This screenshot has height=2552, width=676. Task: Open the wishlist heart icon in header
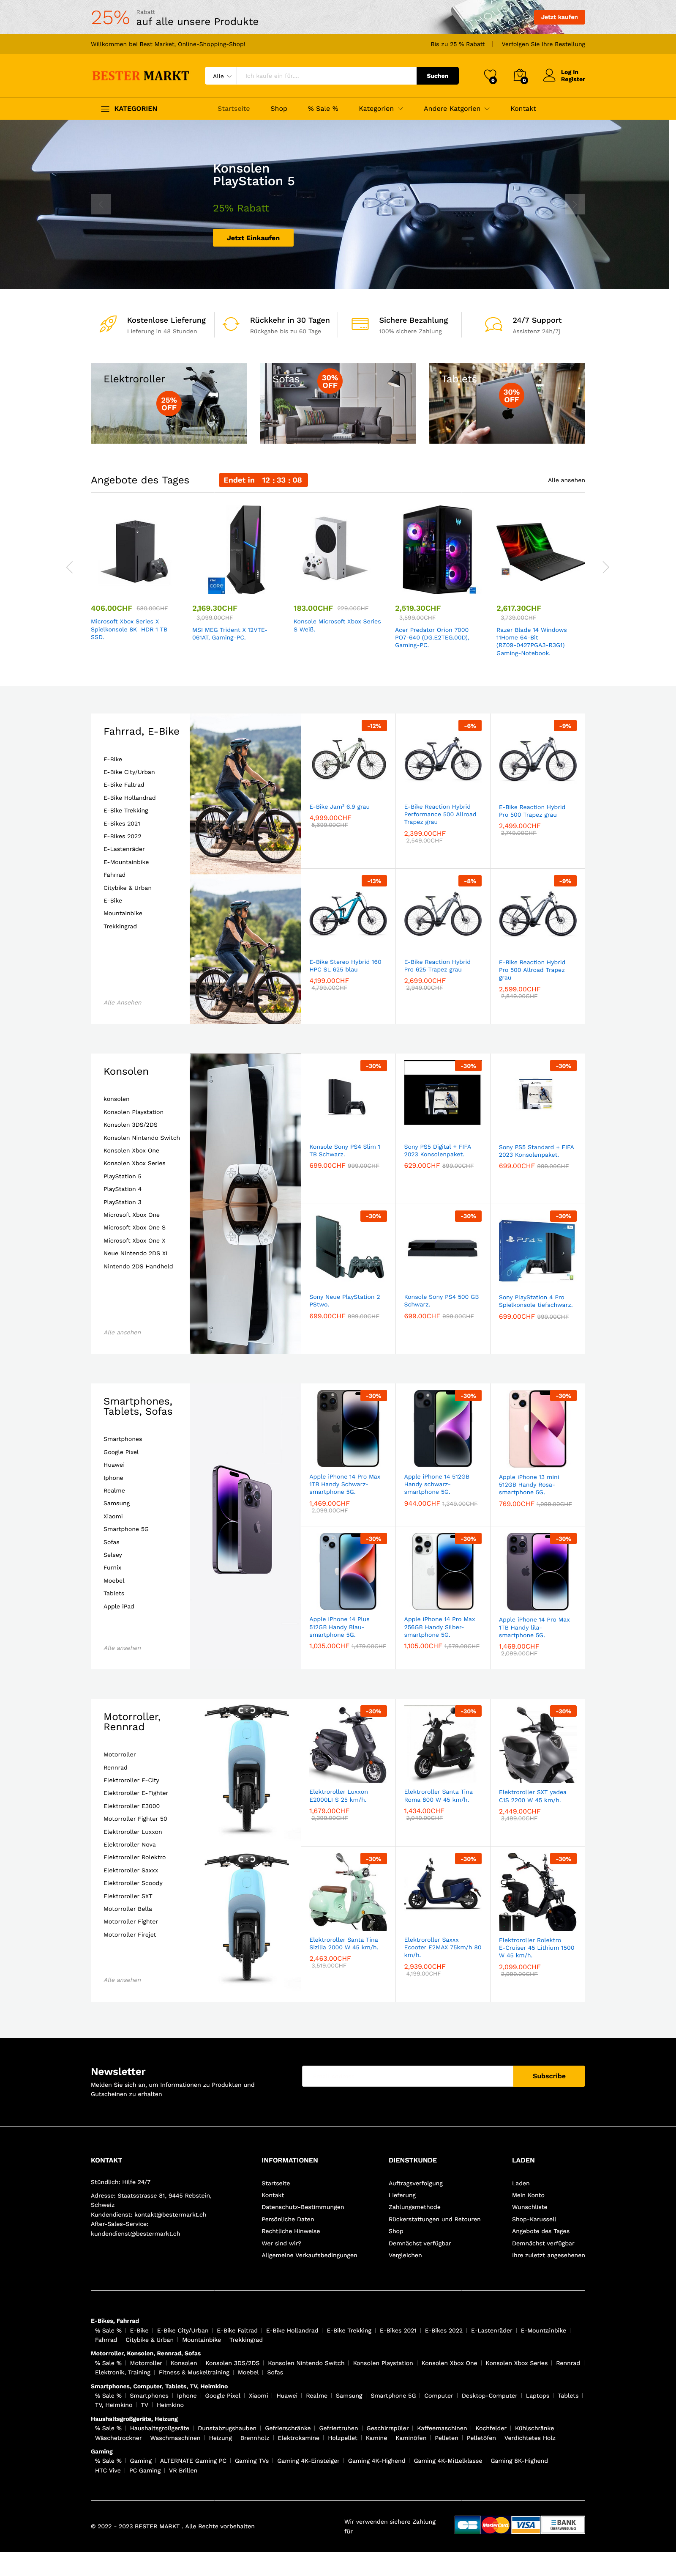(490, 76)
